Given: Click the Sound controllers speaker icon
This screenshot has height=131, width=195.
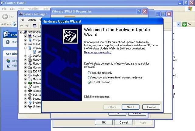Looking at the screenshot, I should [x=30, y=99].
